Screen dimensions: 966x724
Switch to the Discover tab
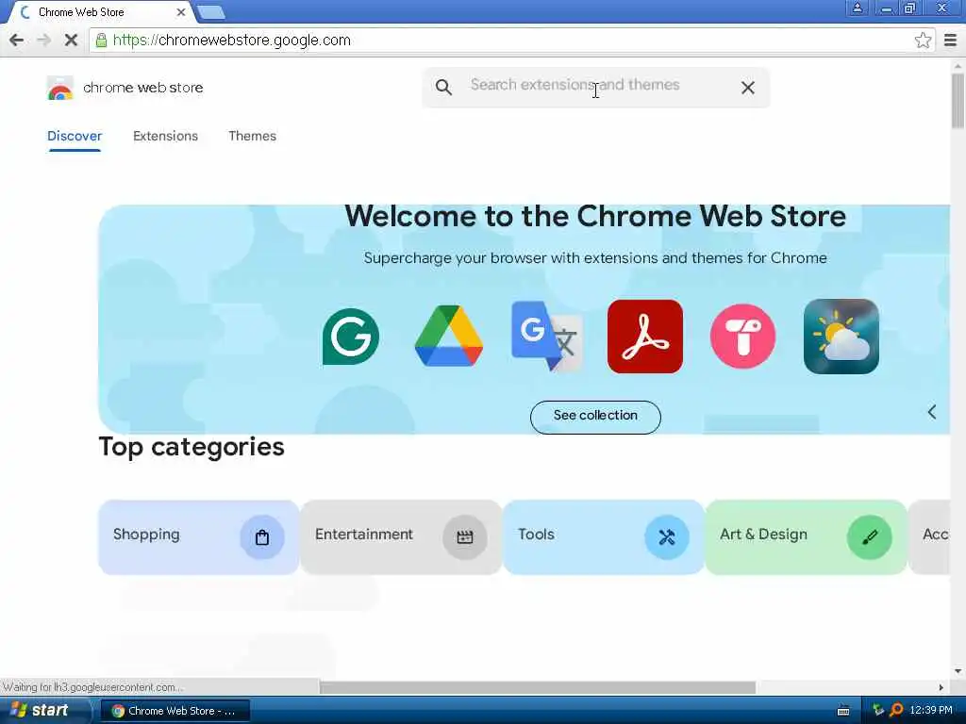[75, 136]
